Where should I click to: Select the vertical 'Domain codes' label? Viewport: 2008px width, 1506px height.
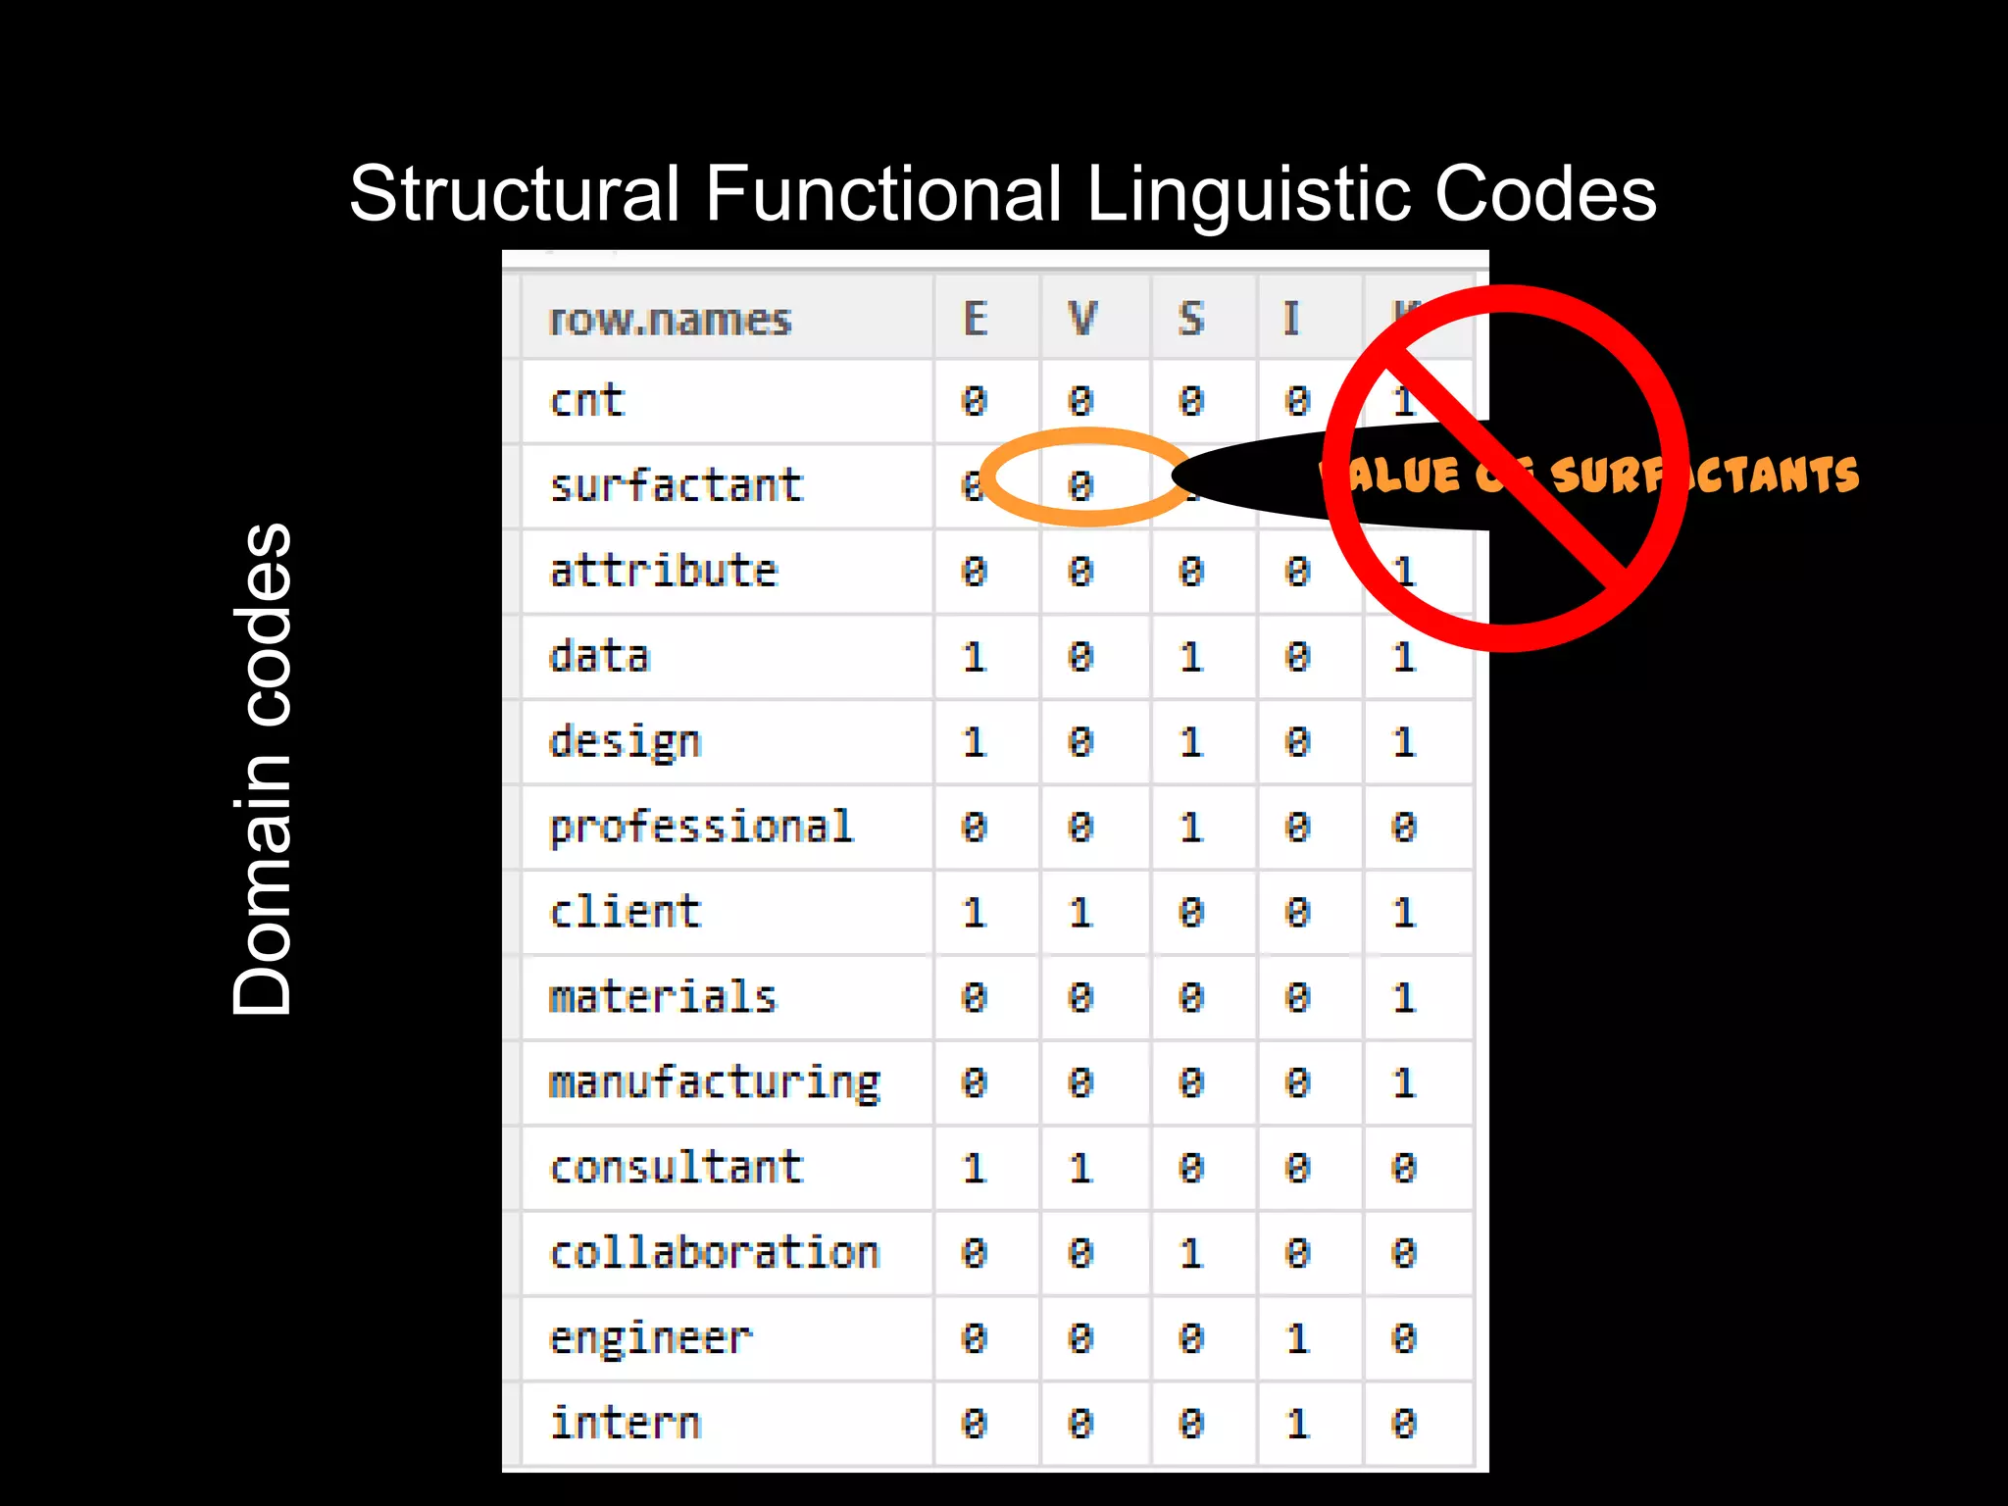[263, 769]
